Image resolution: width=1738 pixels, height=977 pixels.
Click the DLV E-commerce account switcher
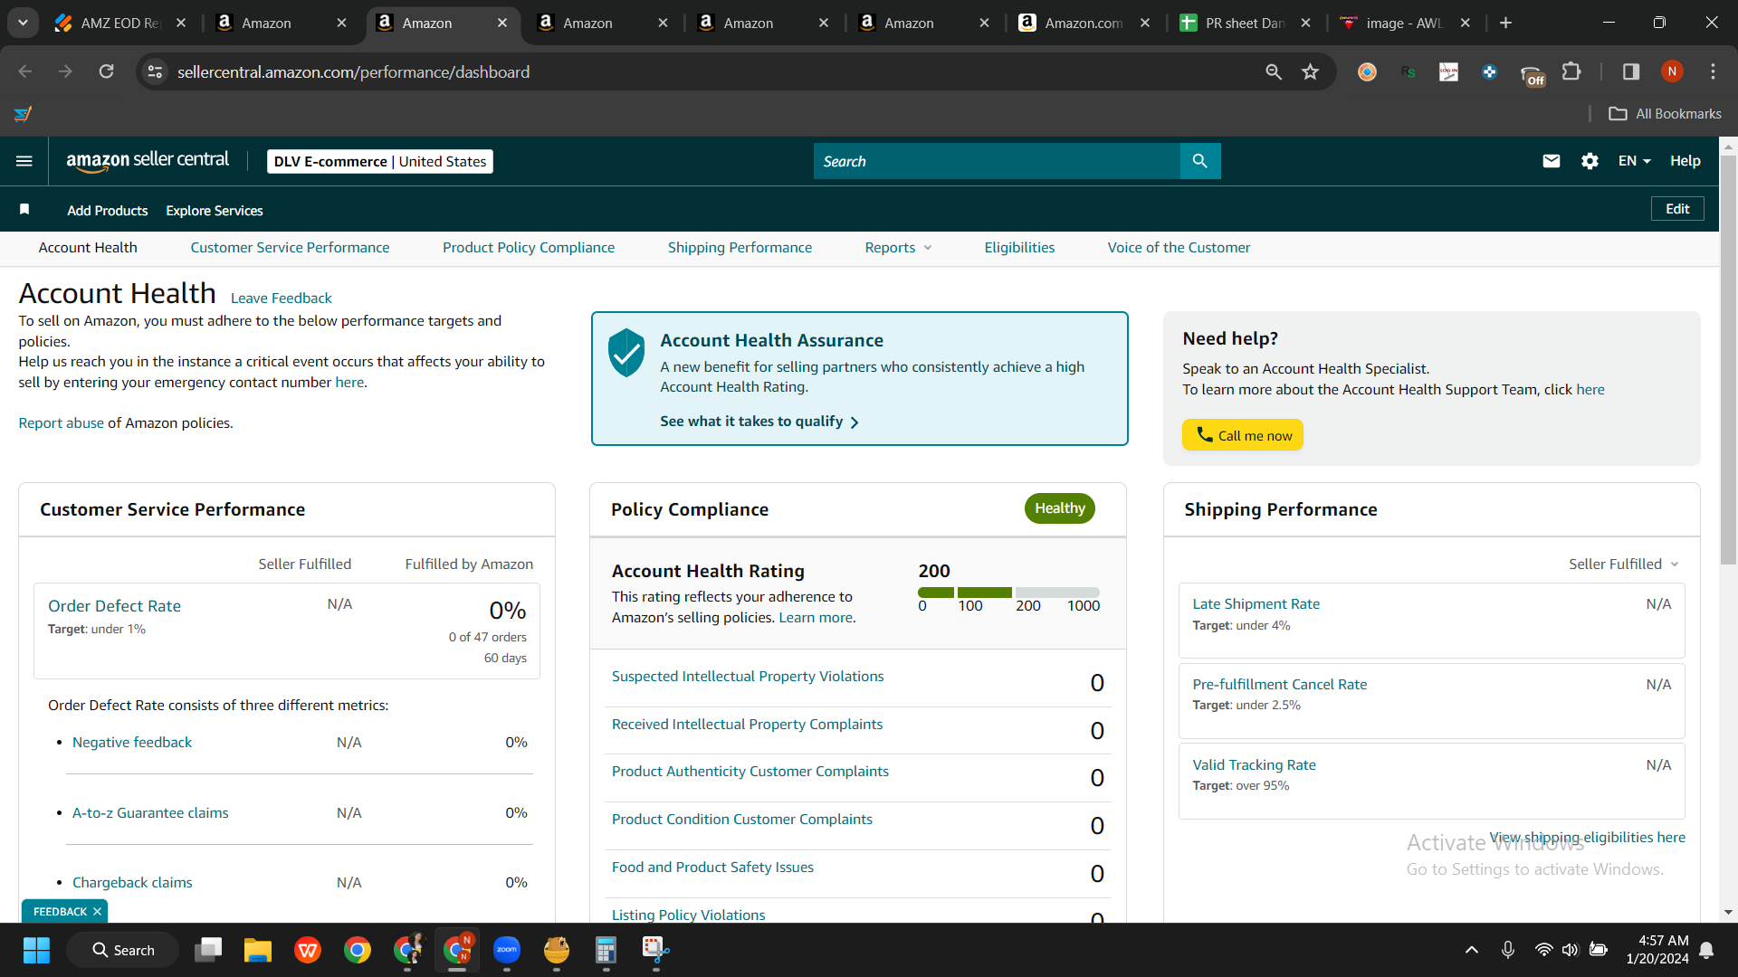coord(380,161)
